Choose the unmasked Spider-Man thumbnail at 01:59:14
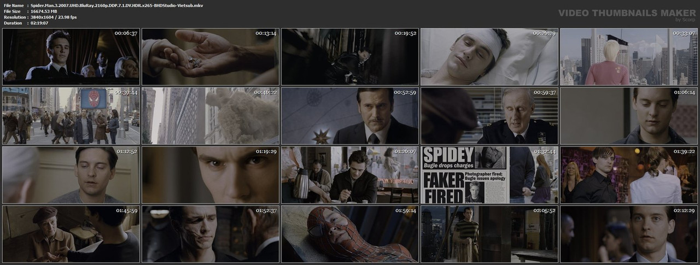Image resolution: width=700 pixels, height=265 pixels. 350,234
